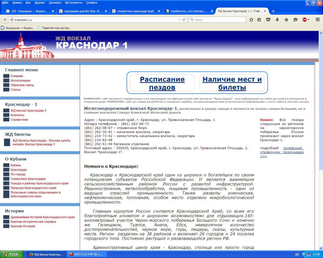The height and width of the screenshot is (258, 323).
Task: Open the Краснодар link under О Кубани
Action: click(x=19, y=170)
